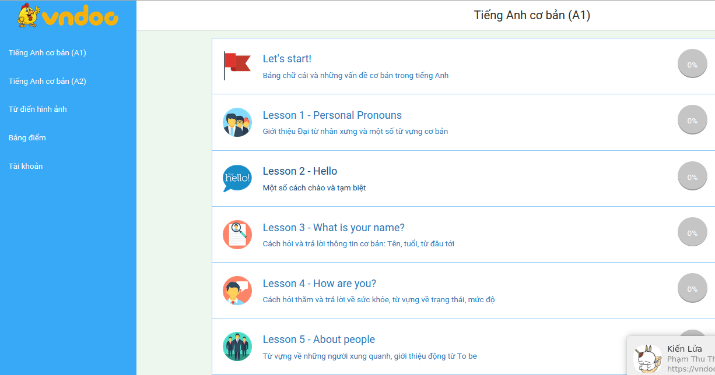Open Lesson 4 - How are you?
This screenshot has width=715, height=375.
[x=319, y=284]
